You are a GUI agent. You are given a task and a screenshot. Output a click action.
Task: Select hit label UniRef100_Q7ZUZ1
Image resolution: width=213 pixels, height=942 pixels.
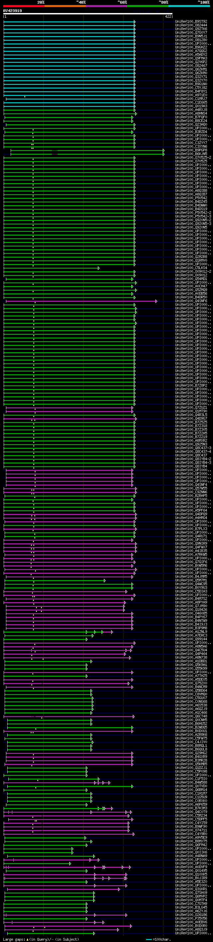click(191, 407)
